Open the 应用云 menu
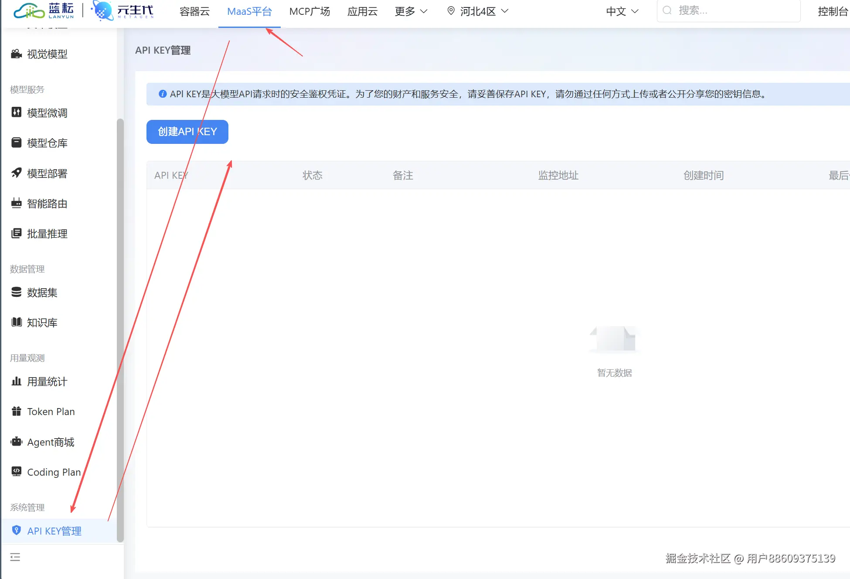Viewport: 850px width, 579px height. (362, 11)
